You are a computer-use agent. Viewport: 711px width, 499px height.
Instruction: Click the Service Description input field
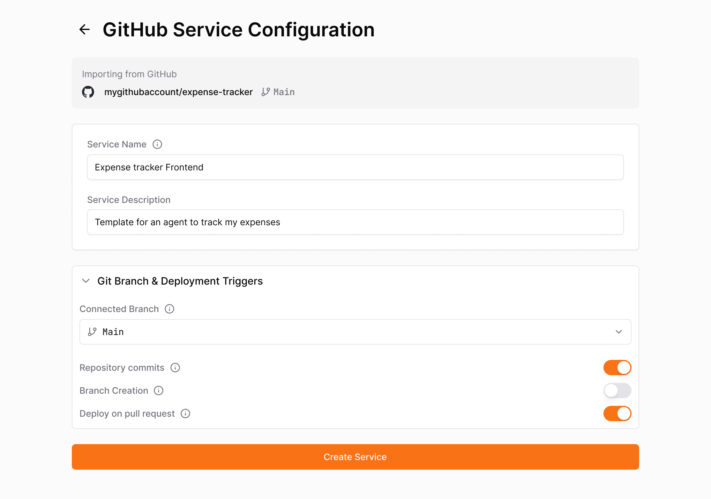(355, 222)
